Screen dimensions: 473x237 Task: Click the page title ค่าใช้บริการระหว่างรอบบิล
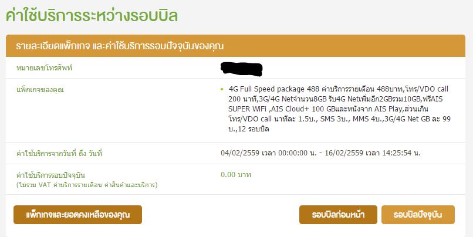click(92, 16)
